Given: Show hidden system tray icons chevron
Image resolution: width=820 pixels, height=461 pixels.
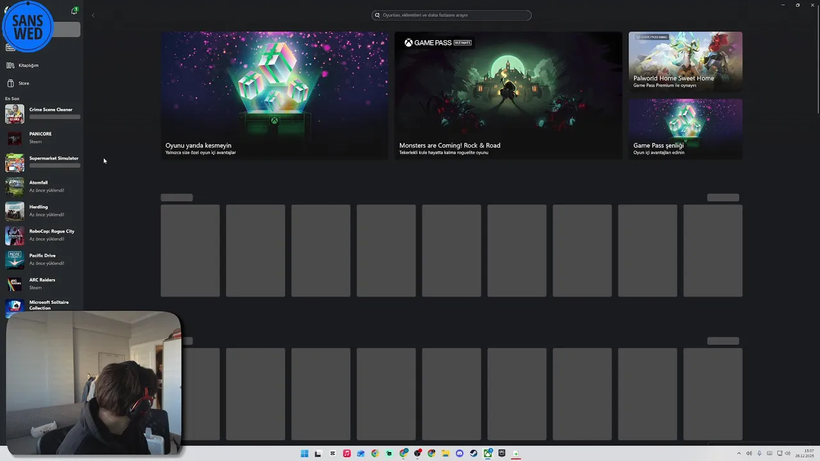Looking at the screenshot, I should (x=739, y=453).
